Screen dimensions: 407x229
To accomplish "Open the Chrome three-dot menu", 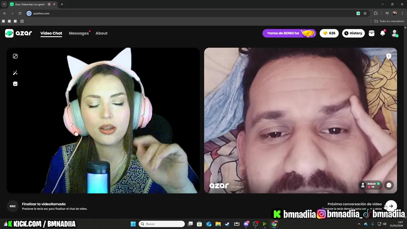I will 402,13.
